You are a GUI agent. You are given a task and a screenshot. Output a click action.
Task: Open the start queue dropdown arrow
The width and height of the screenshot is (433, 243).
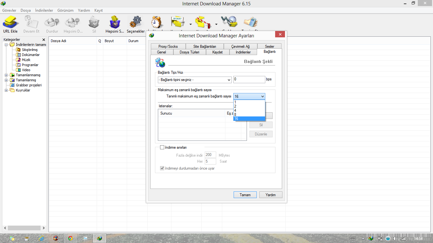(191, 24)
